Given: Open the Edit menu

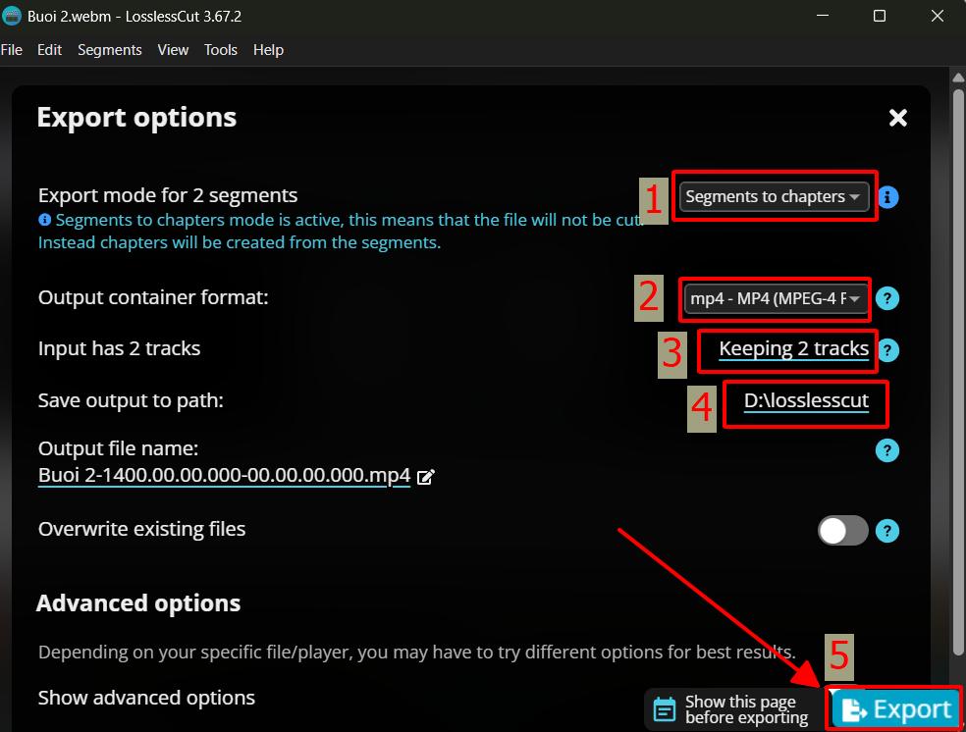Looking at the screenshot, I should tap(49, 50).
